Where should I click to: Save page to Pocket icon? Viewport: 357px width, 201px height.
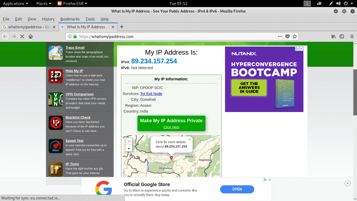(288, 36)
